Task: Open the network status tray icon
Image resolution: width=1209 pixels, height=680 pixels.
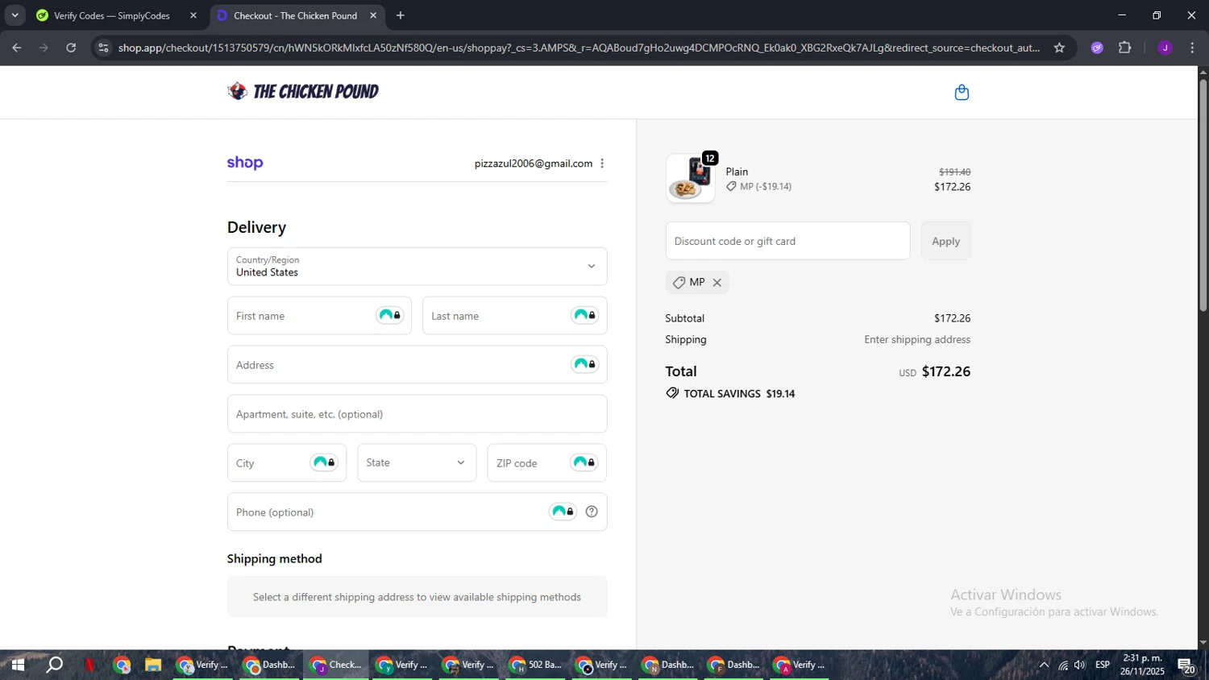Action: [1063, 665]
